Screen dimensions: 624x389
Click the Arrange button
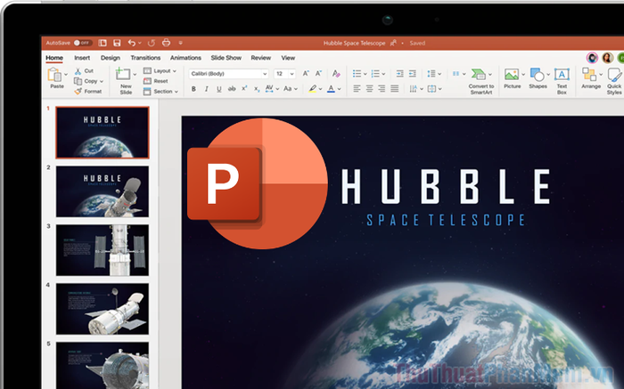click(590, 78)
